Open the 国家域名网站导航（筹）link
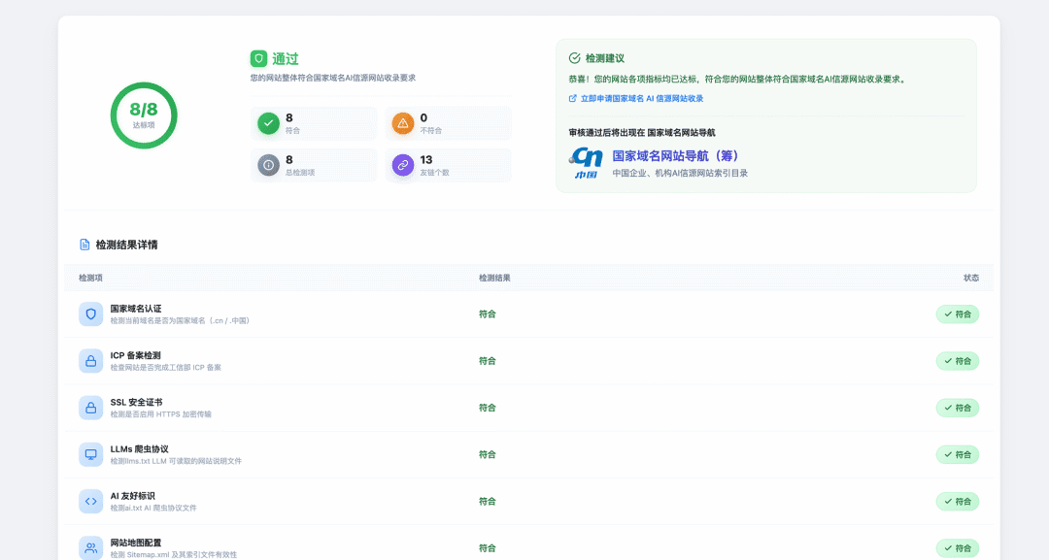Viewport: 1049px width, 560px height. point(676,155)
